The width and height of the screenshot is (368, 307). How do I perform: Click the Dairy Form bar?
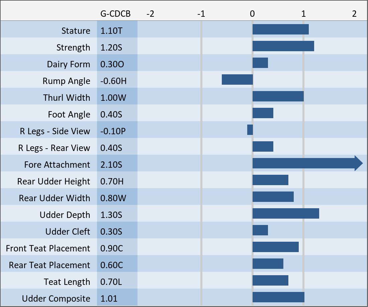(260, 63)
